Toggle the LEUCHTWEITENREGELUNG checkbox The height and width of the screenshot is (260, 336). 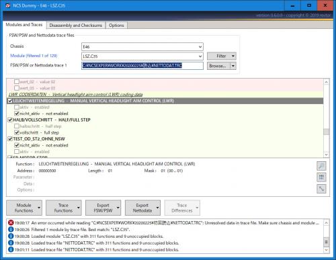click(x=10, y=101)
